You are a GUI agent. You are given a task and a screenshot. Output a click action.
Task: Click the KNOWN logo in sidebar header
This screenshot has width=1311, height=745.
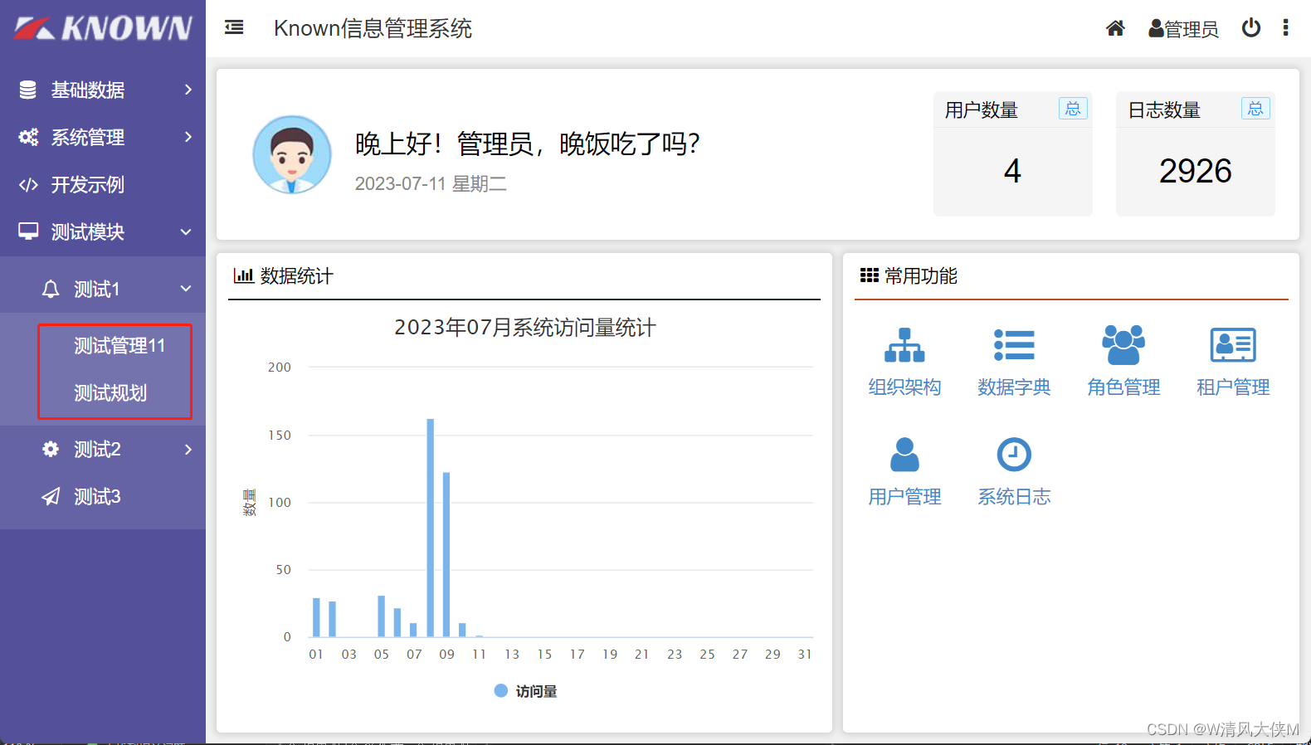click(103, 28)
